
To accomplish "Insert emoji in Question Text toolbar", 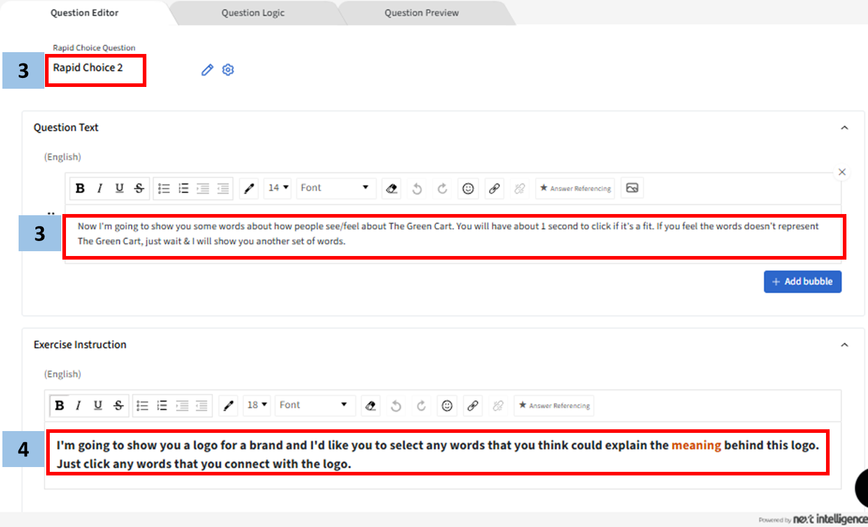I will tap(468, 189).
